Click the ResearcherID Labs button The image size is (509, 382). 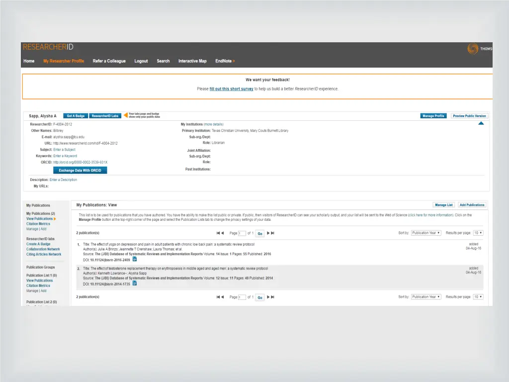click(105, 116)
